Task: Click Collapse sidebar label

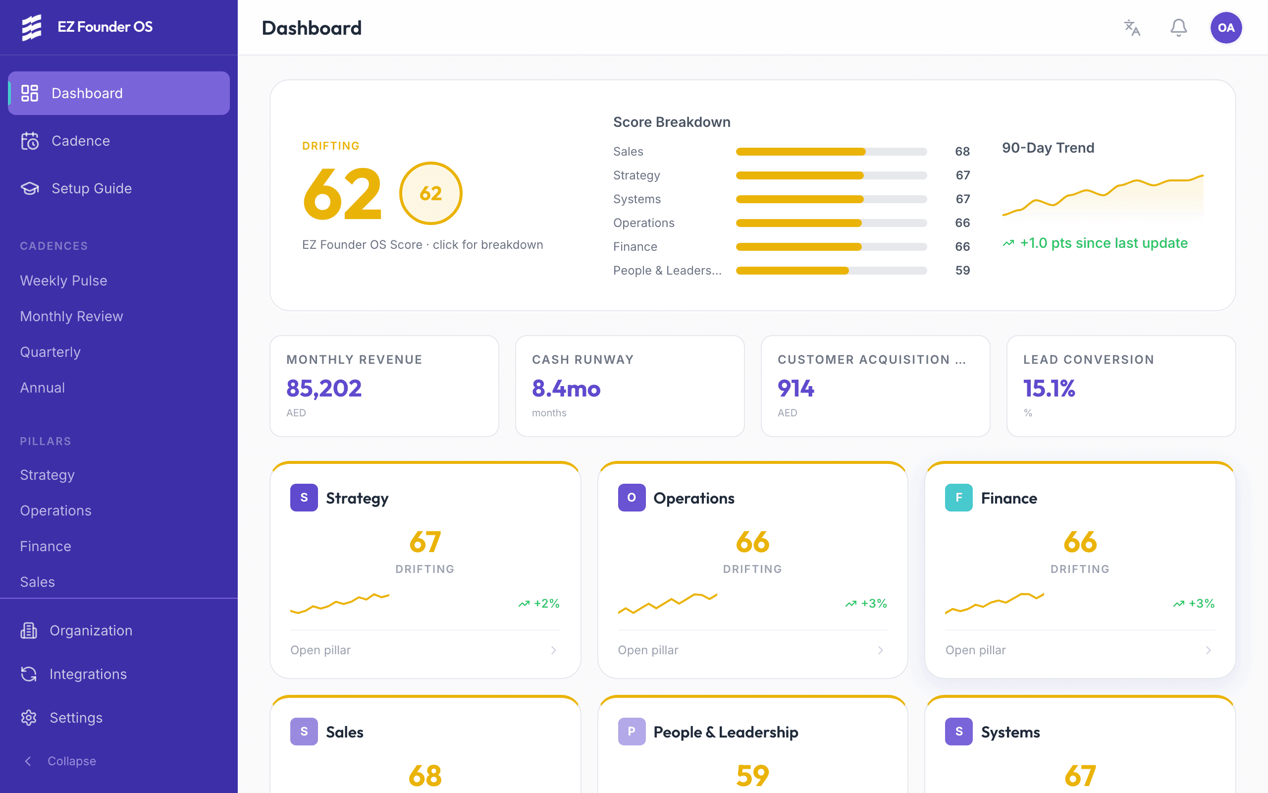Action: (72, 761)
